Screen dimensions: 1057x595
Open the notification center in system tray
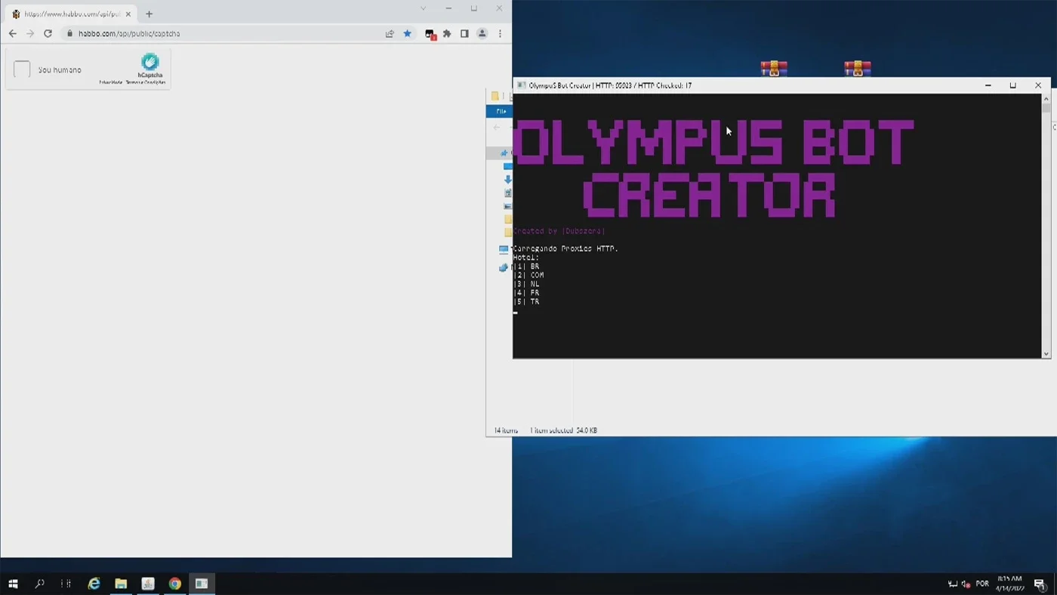[x=1040, y=584]
